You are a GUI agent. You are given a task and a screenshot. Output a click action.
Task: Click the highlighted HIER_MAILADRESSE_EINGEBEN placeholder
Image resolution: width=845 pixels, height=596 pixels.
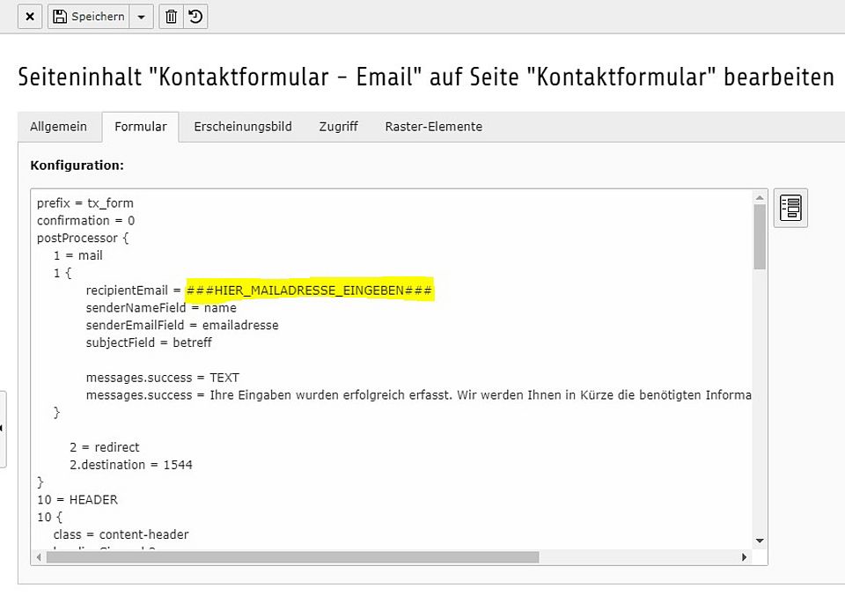click(309, 290)
